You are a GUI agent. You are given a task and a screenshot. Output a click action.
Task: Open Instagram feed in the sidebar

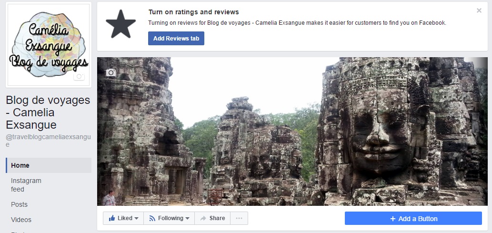[x=26, y=185]
